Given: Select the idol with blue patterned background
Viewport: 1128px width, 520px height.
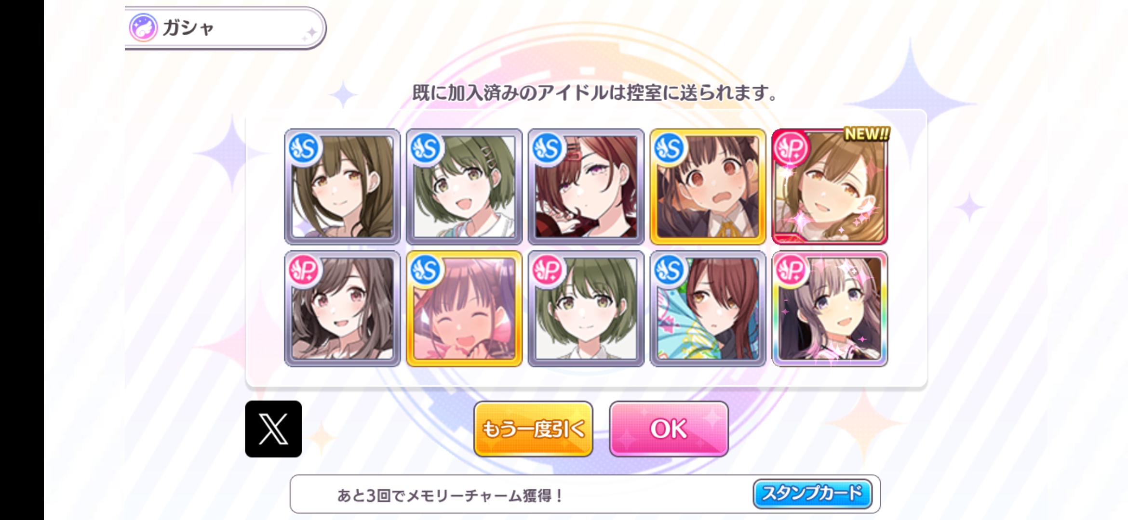Looking at the screenshot, I should coord(708,309).
